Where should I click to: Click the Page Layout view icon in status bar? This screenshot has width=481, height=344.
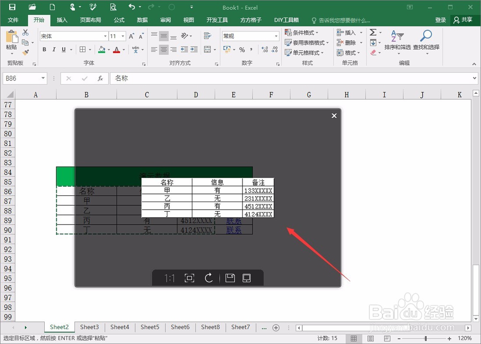370,338
